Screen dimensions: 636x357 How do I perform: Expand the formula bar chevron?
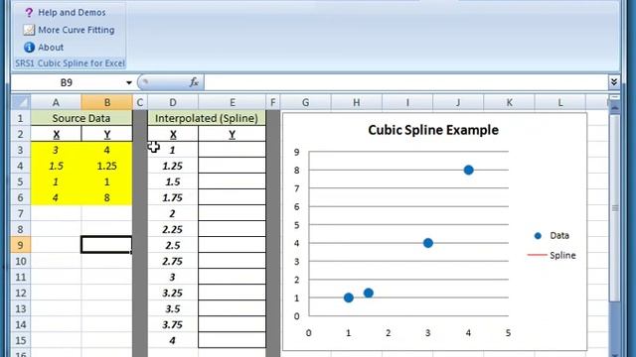tap(614, 82)
